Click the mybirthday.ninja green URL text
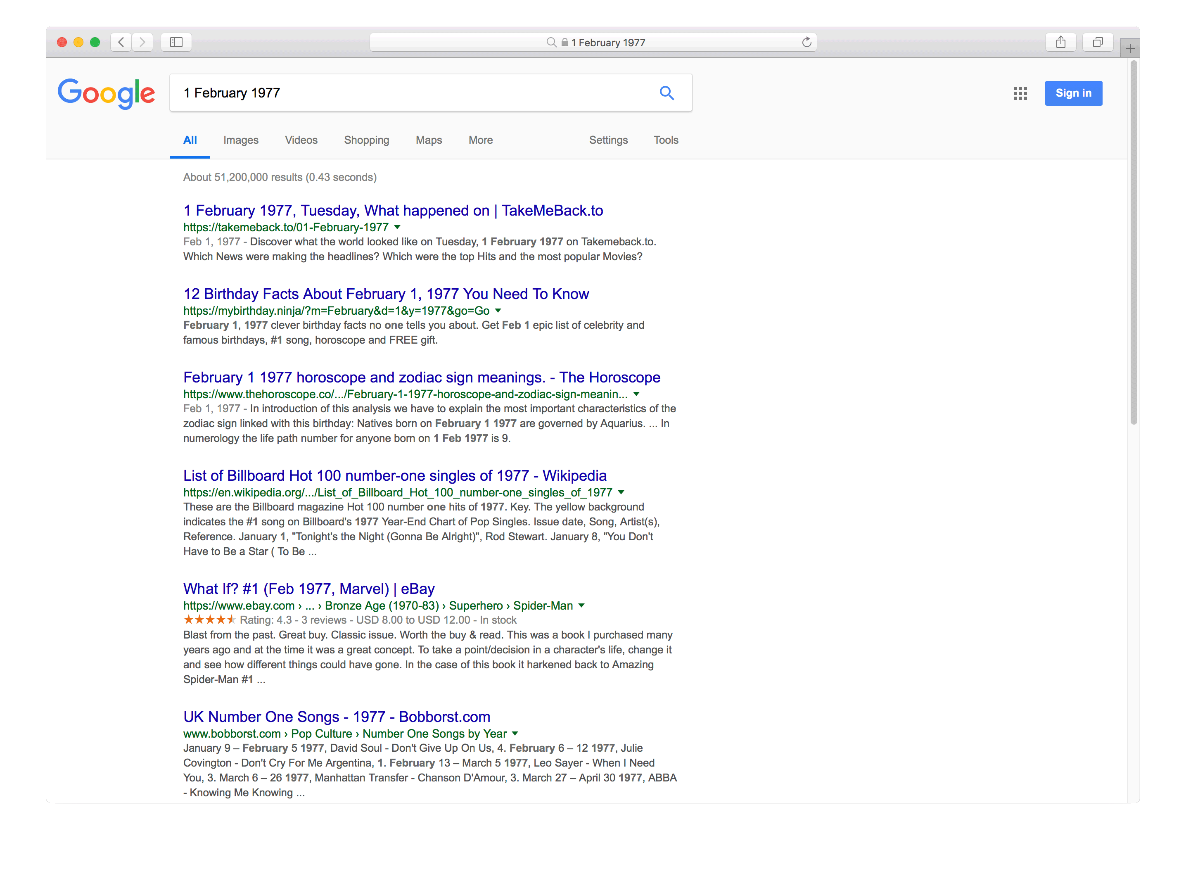This screenshot has width=1186, height=869. pos(337,311)
